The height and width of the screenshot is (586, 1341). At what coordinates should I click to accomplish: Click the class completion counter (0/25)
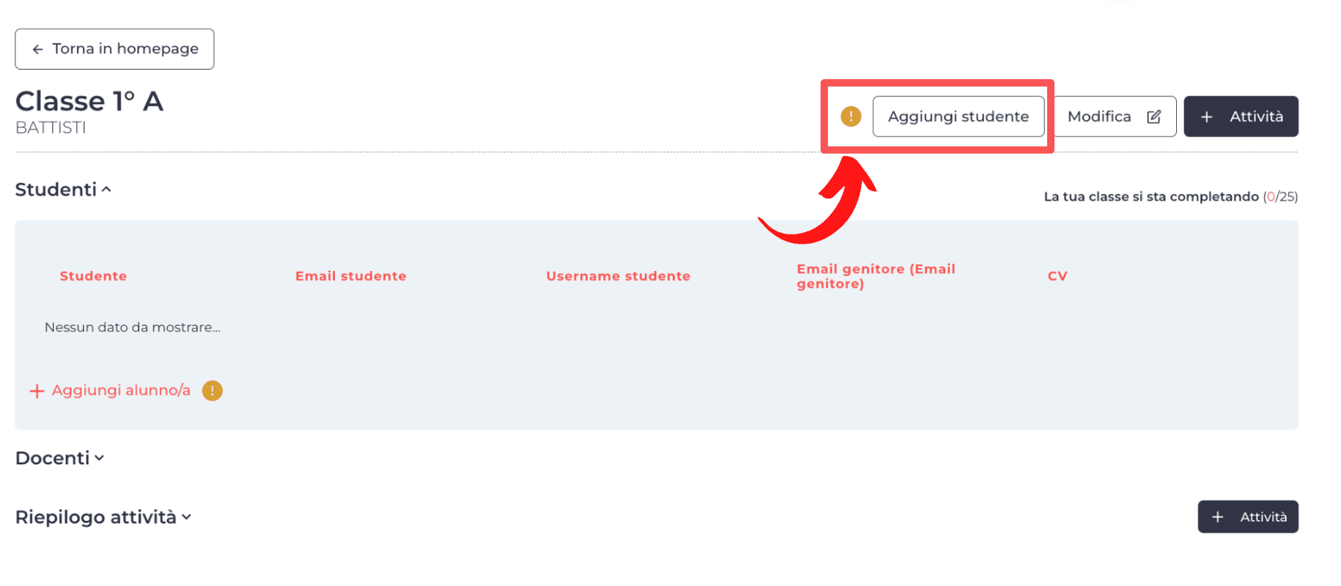point(1280,196)
